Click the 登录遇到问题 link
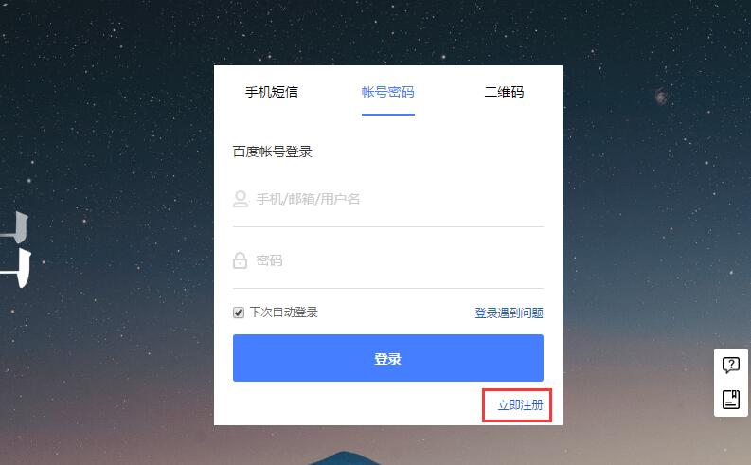Screen dimensions: 751x465 tap(509, 313)
